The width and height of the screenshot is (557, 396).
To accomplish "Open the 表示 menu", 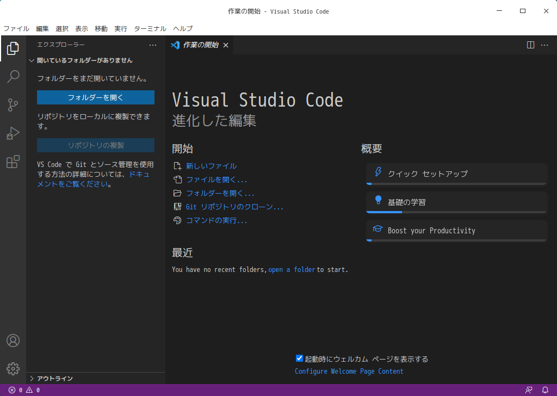I will [82, 29].
